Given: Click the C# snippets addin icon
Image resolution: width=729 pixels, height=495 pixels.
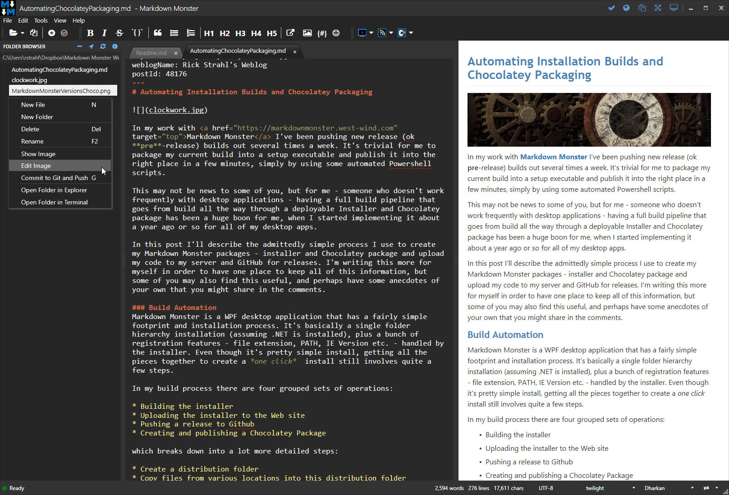Looking at the screenshot, I should coord(402,33).
